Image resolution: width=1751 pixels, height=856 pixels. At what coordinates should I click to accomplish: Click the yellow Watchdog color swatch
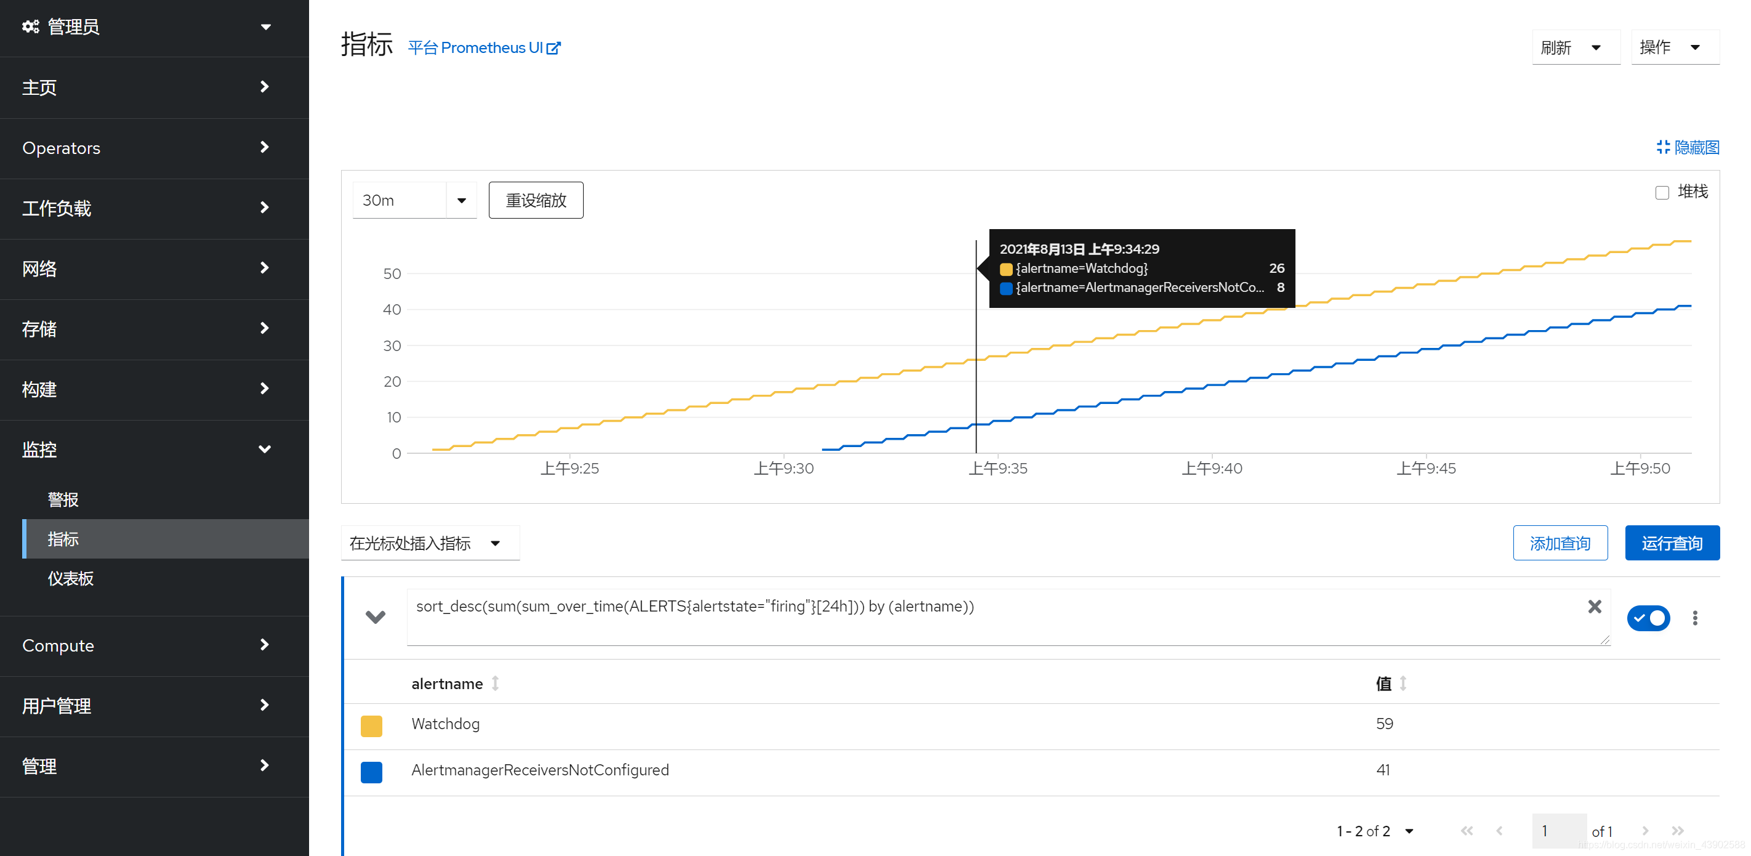pos(371,725)
